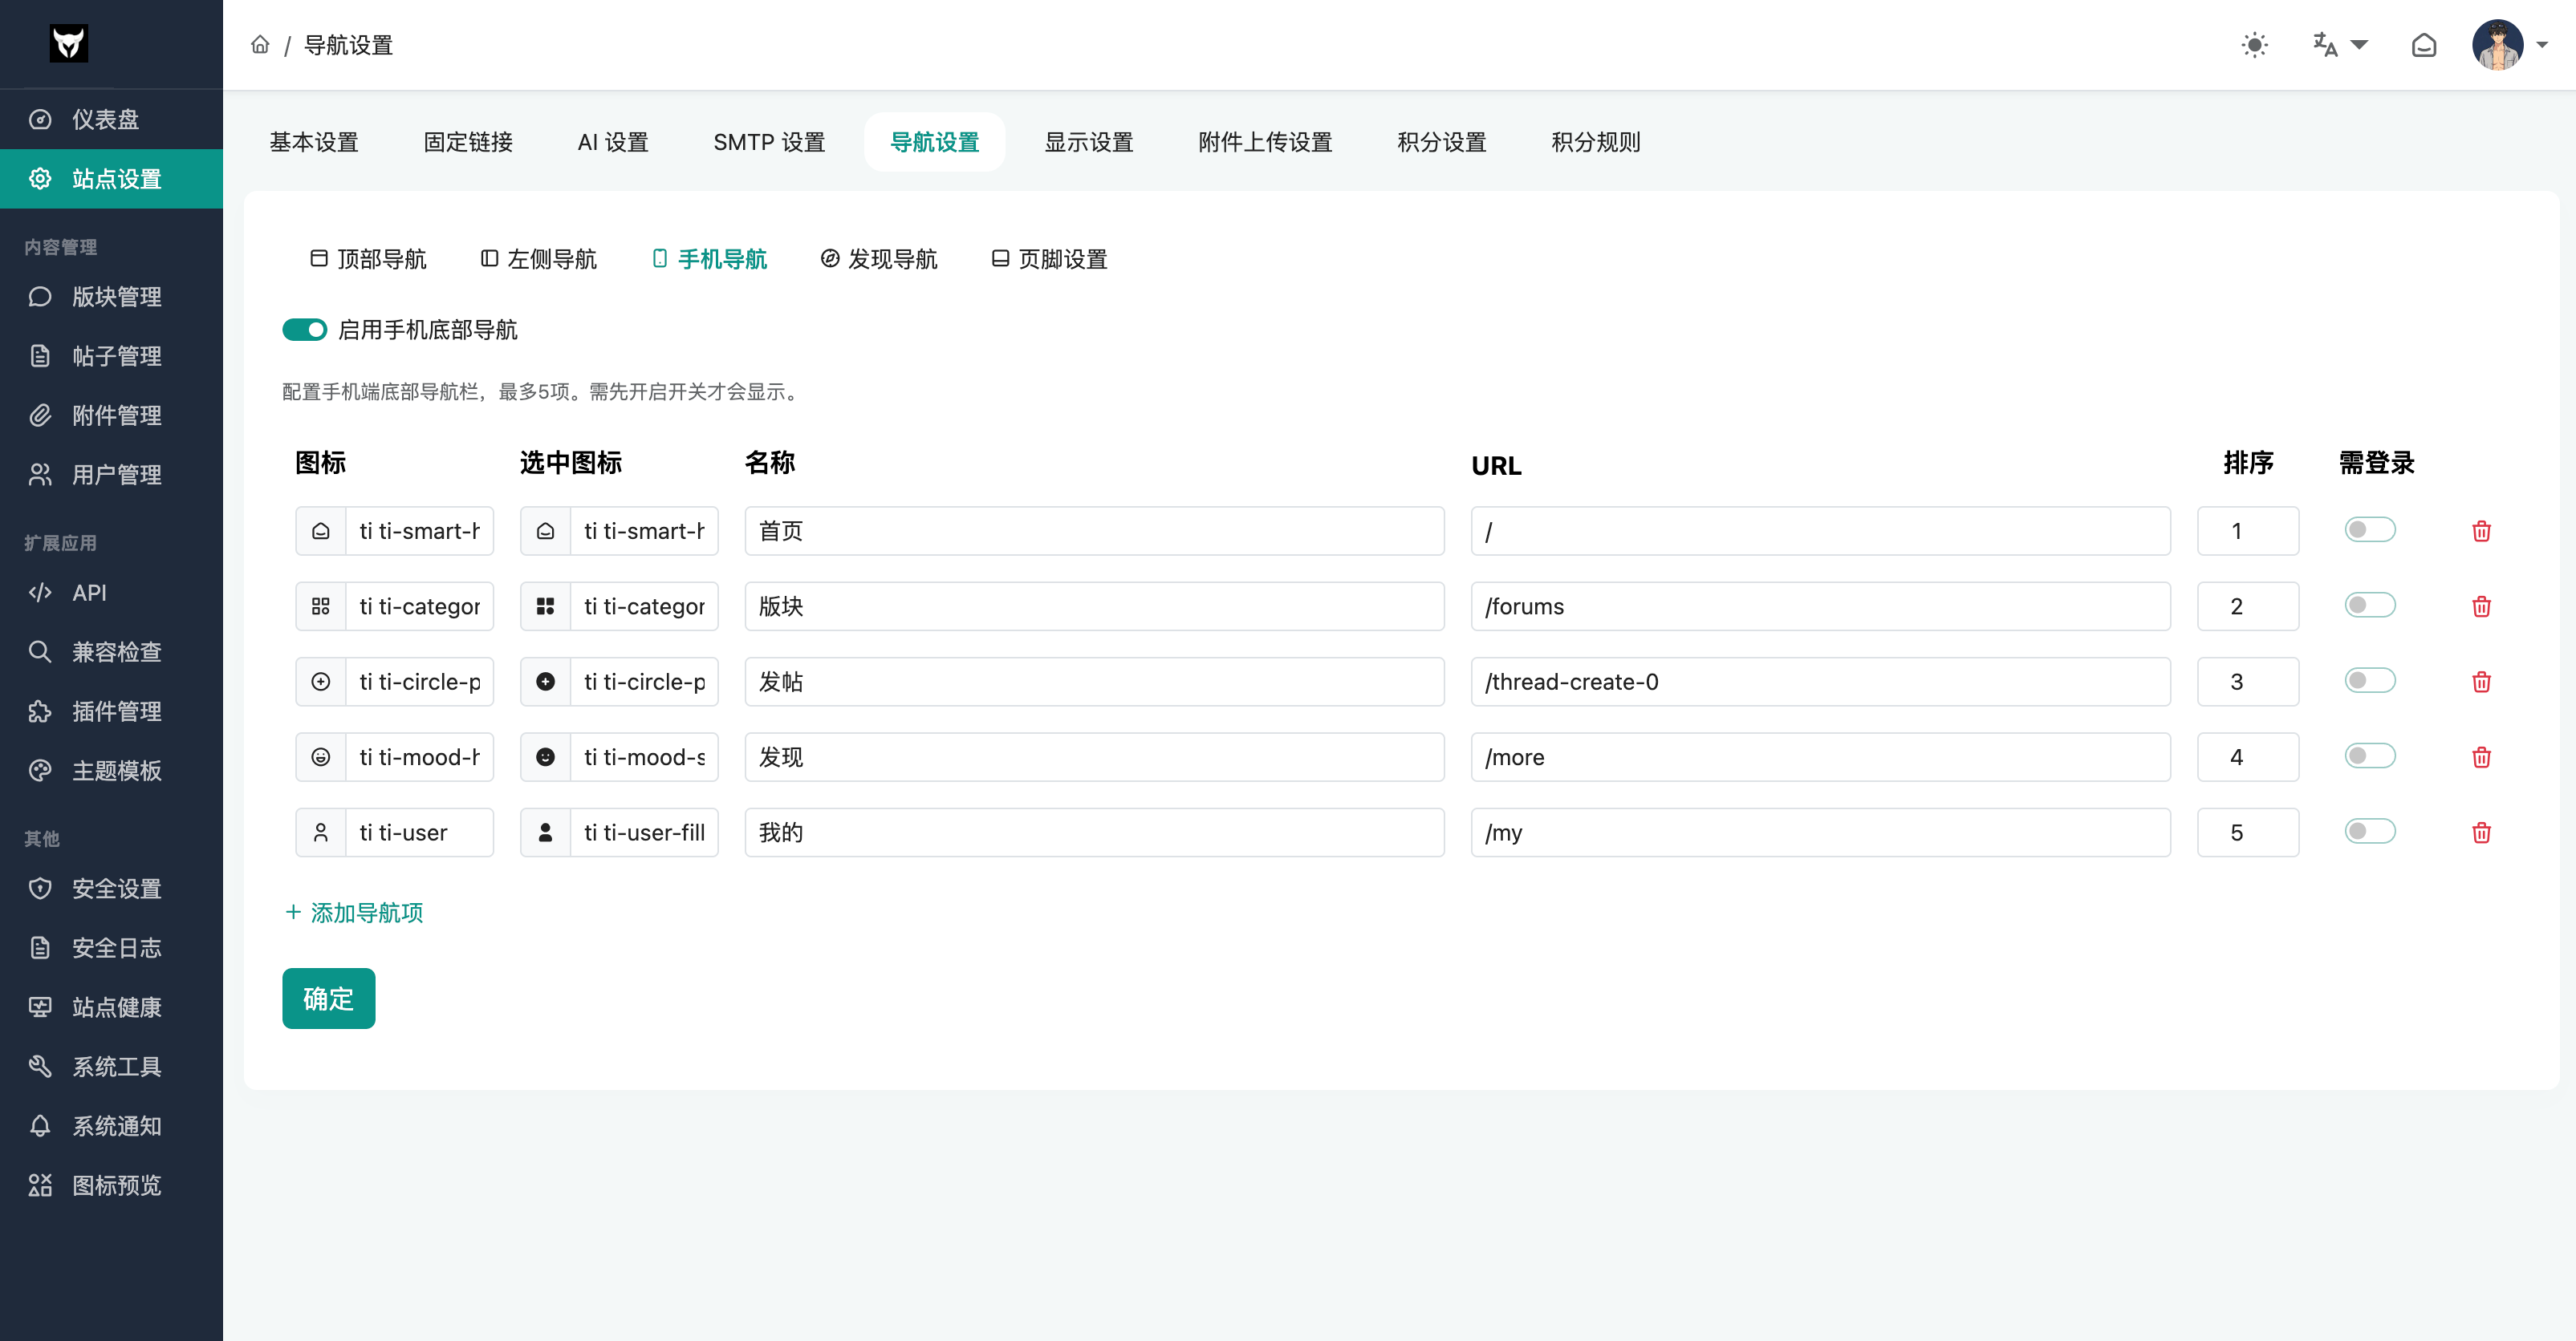2576x1341 pixels.
Task: Select 左侧导航 sub-tab
Action: pos(538,260)
